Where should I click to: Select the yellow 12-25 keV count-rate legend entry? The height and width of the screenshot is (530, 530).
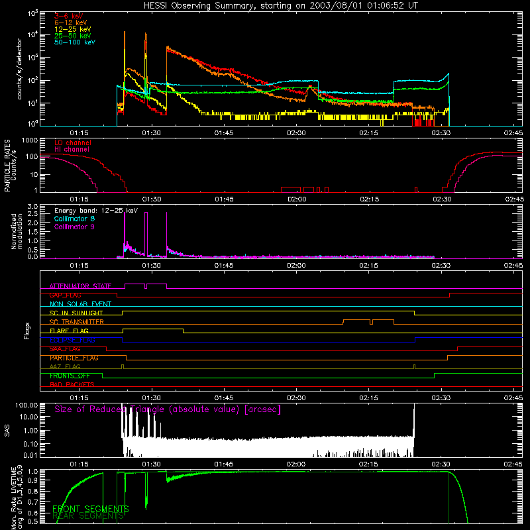[x=73, y=29]
